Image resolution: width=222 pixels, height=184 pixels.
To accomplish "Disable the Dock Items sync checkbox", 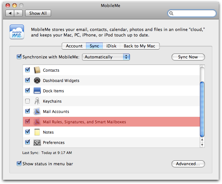I will point(27,91).
